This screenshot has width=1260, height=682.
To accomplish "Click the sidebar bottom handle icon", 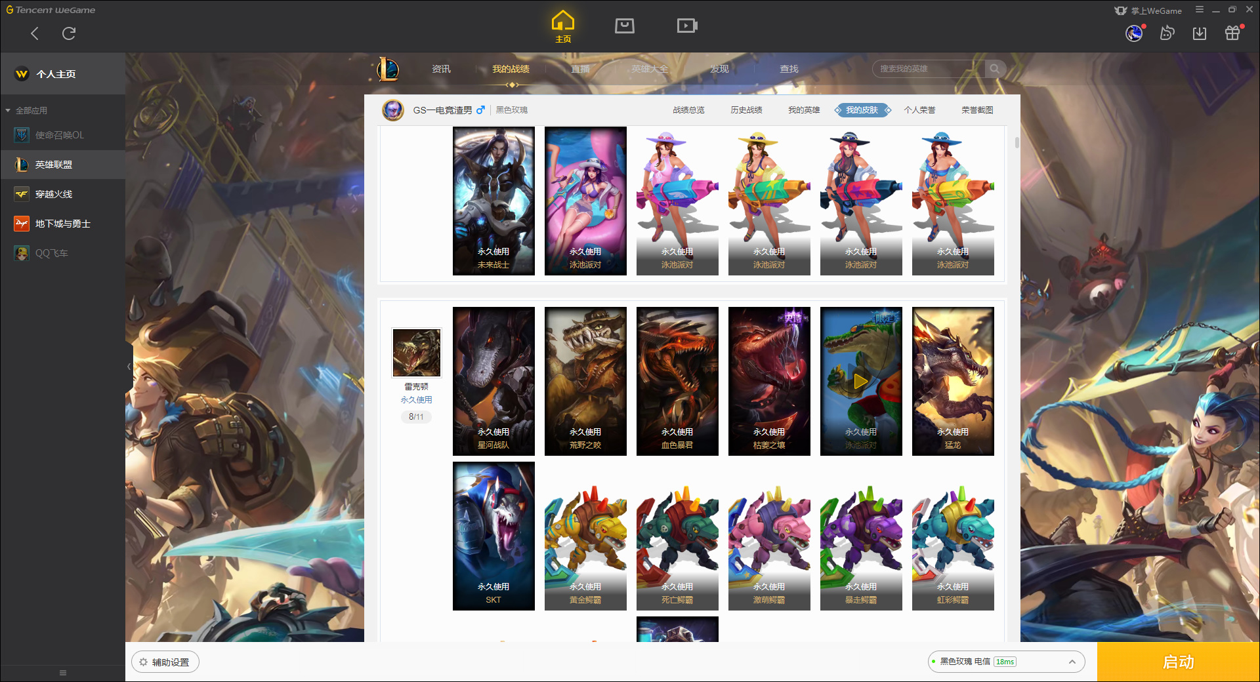I will (x=63, y=673).
